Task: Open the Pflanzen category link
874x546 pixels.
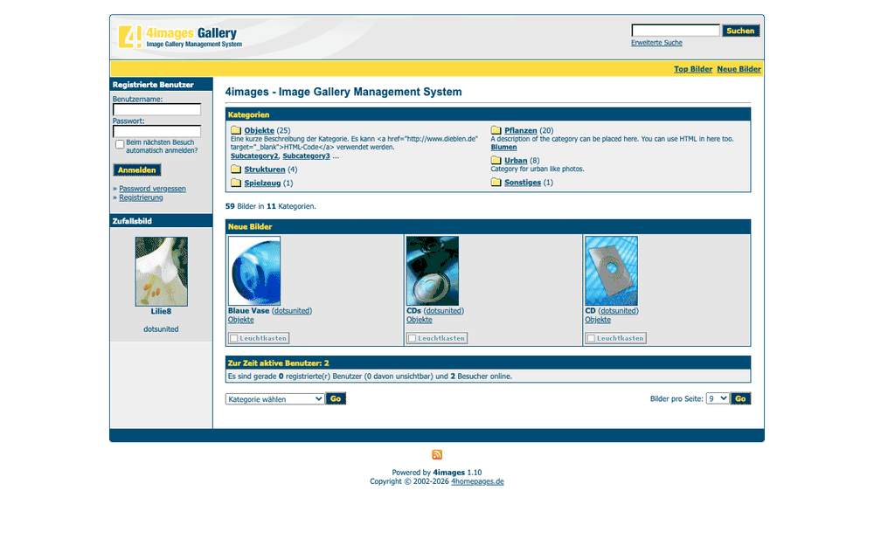Action: click(521, 130)
